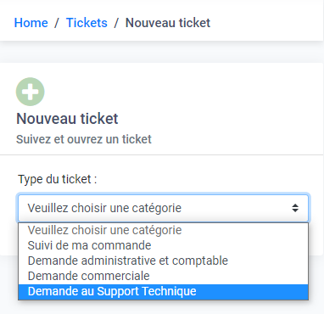324x314 pixels.
Task: Go to the Home breadcrumb link
Action: coord(31,23)
